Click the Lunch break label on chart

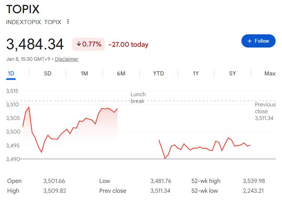[x=138, y=97]
